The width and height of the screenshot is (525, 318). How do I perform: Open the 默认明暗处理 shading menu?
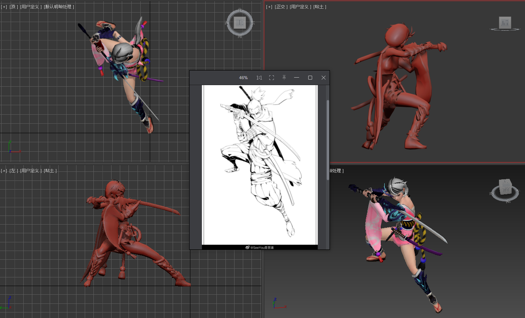[59, 7]
